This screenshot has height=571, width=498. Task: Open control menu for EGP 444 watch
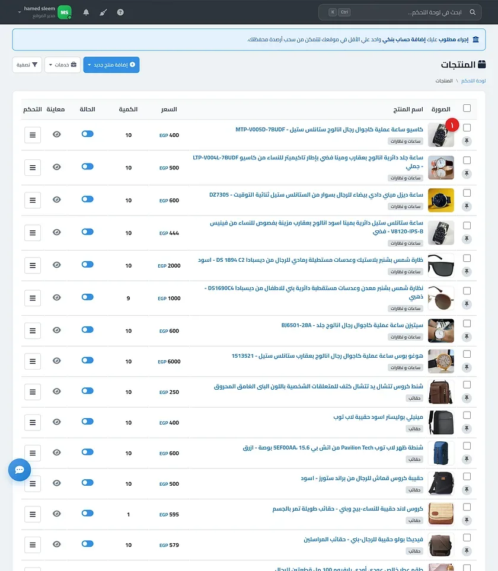33,233
